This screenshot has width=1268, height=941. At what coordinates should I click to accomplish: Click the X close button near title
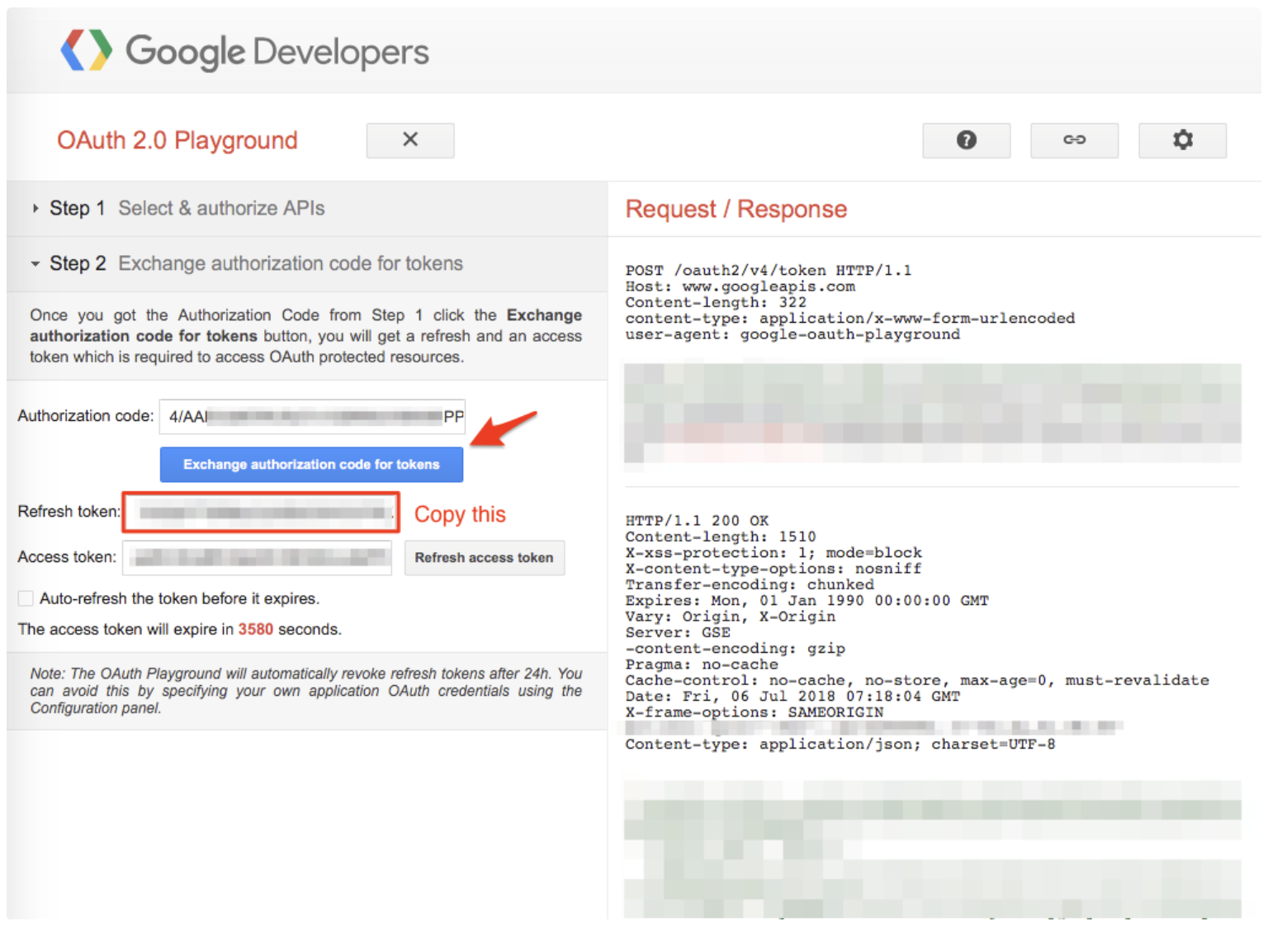pyautogui.click(x=410, y=140)
